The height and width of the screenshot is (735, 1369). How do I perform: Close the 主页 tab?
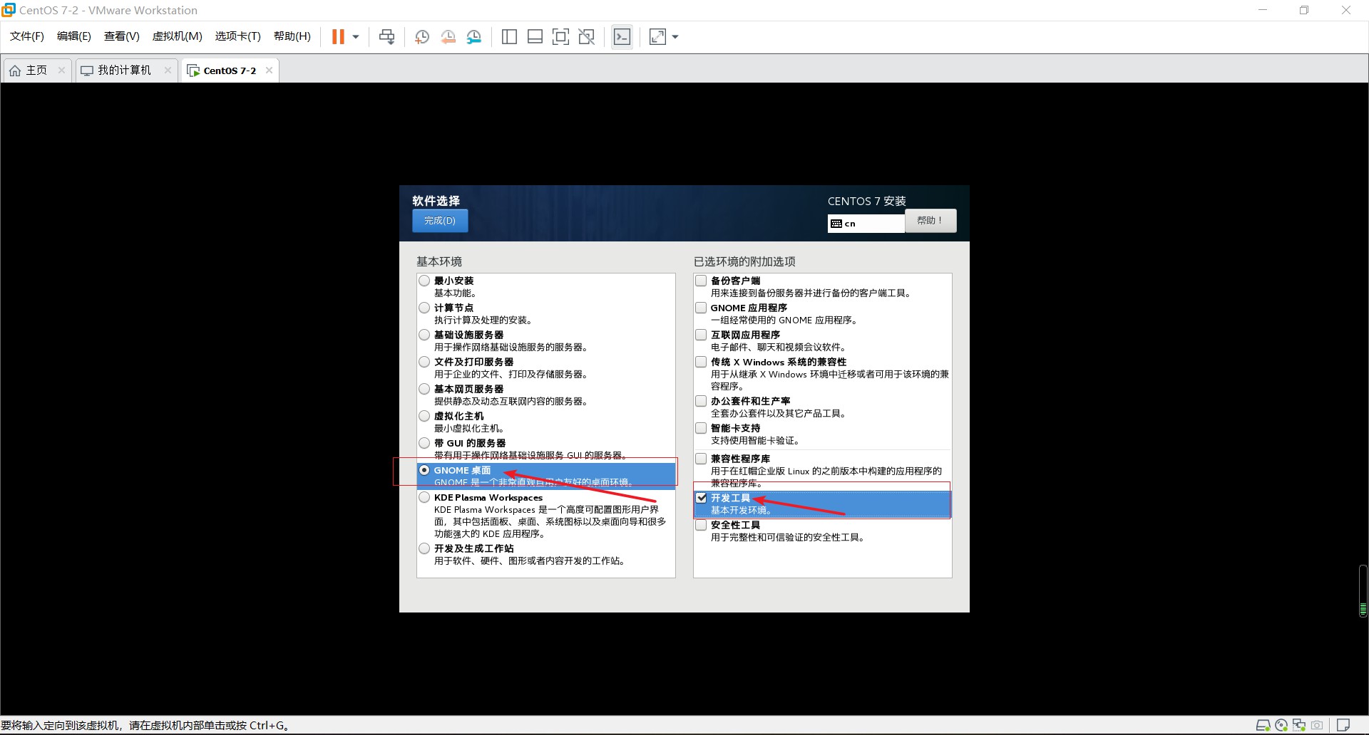pos(61,70)
